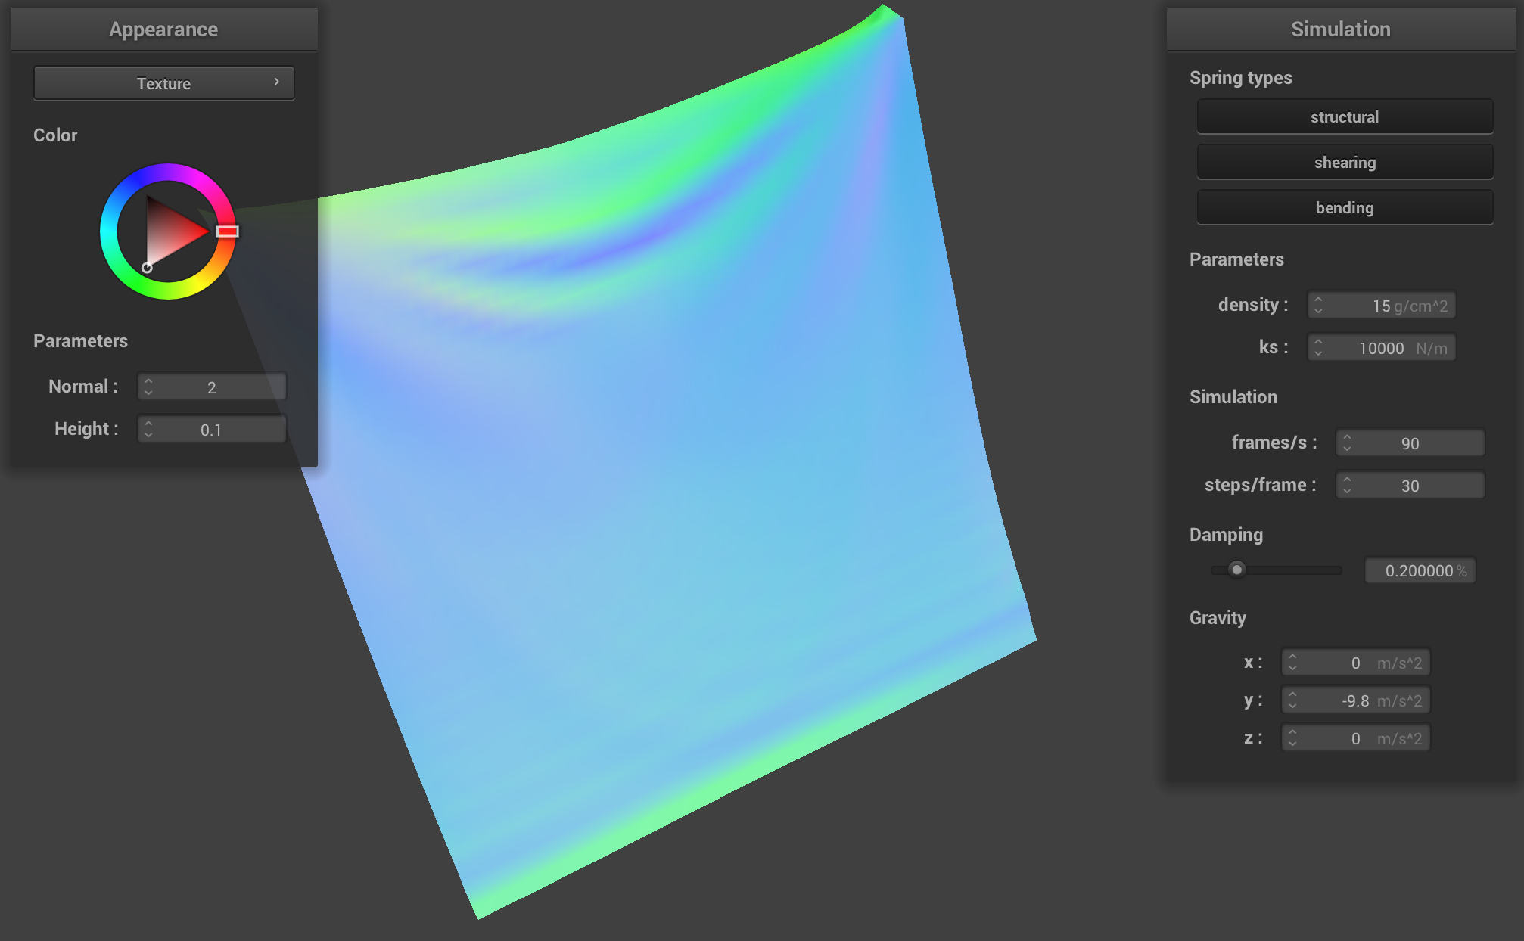1524x941 pixels.
Task: Click the Gravity y value field
Action: [x=1356, y=700]
